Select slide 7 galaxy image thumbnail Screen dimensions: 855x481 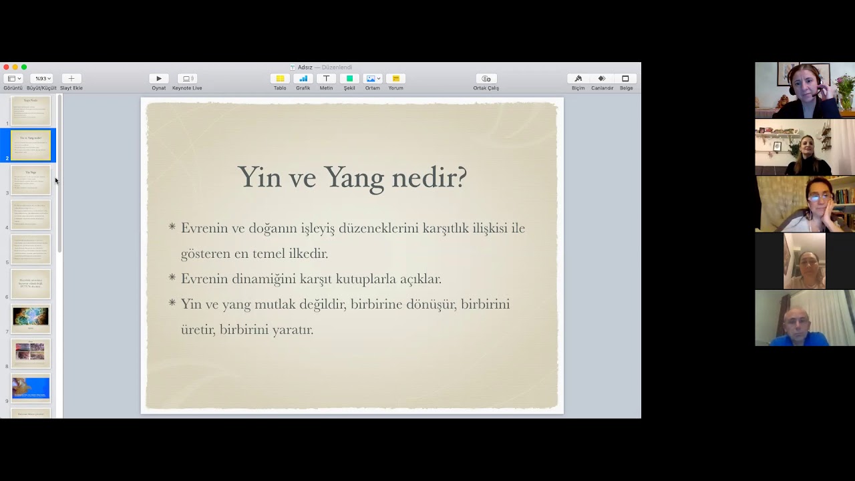click(31, 319)
